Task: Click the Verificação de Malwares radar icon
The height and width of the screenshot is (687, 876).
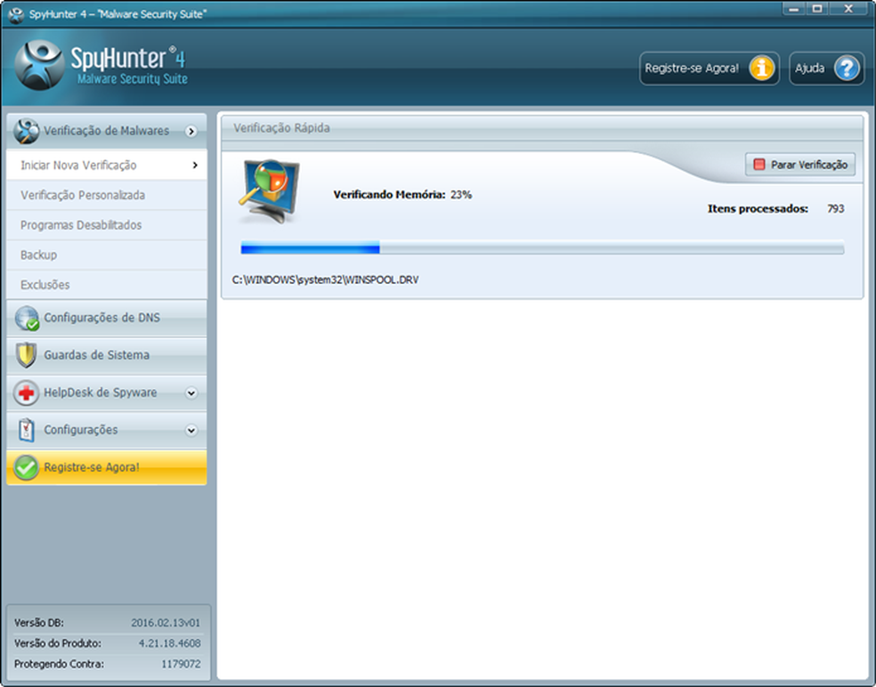Action: (26, 131)
